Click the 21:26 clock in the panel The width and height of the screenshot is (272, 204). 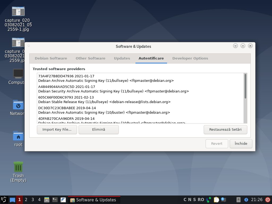tap(257, 200)
